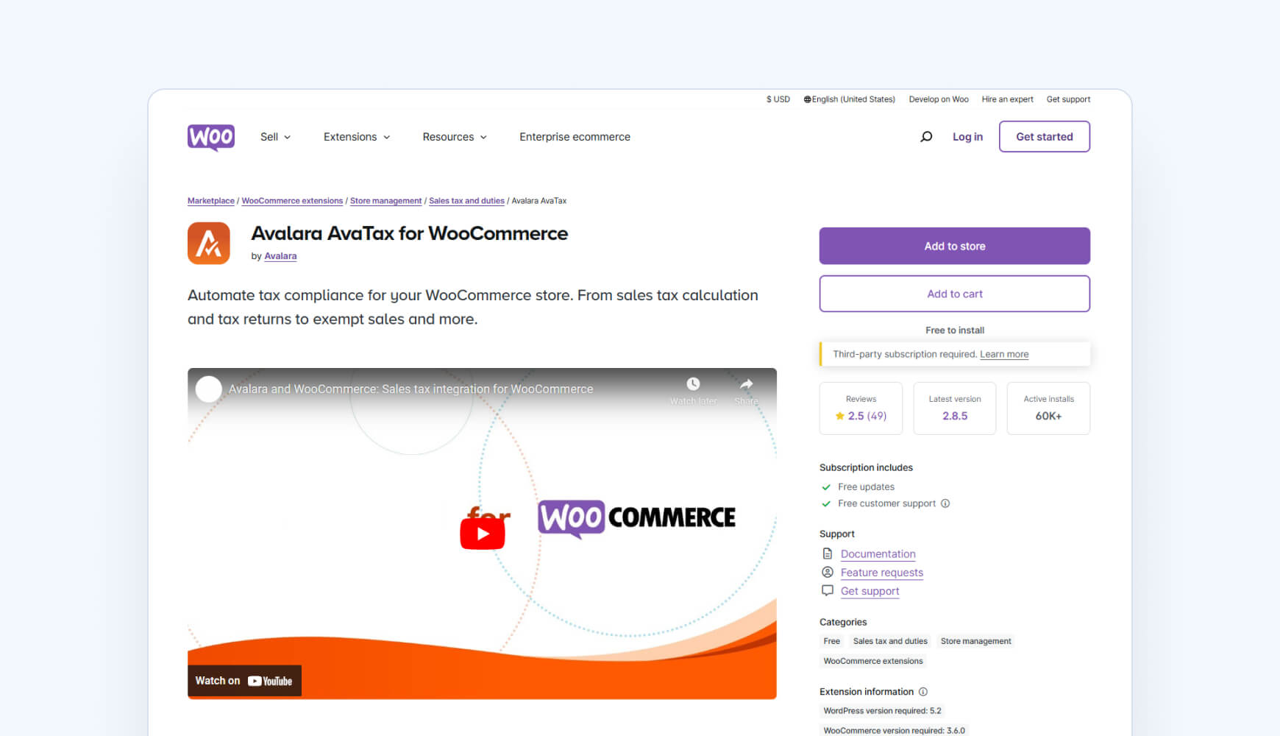Click the info icon beside Free customer support
Image resolution: width=1280 pixels, height=736 pixels.
[945, 503]
